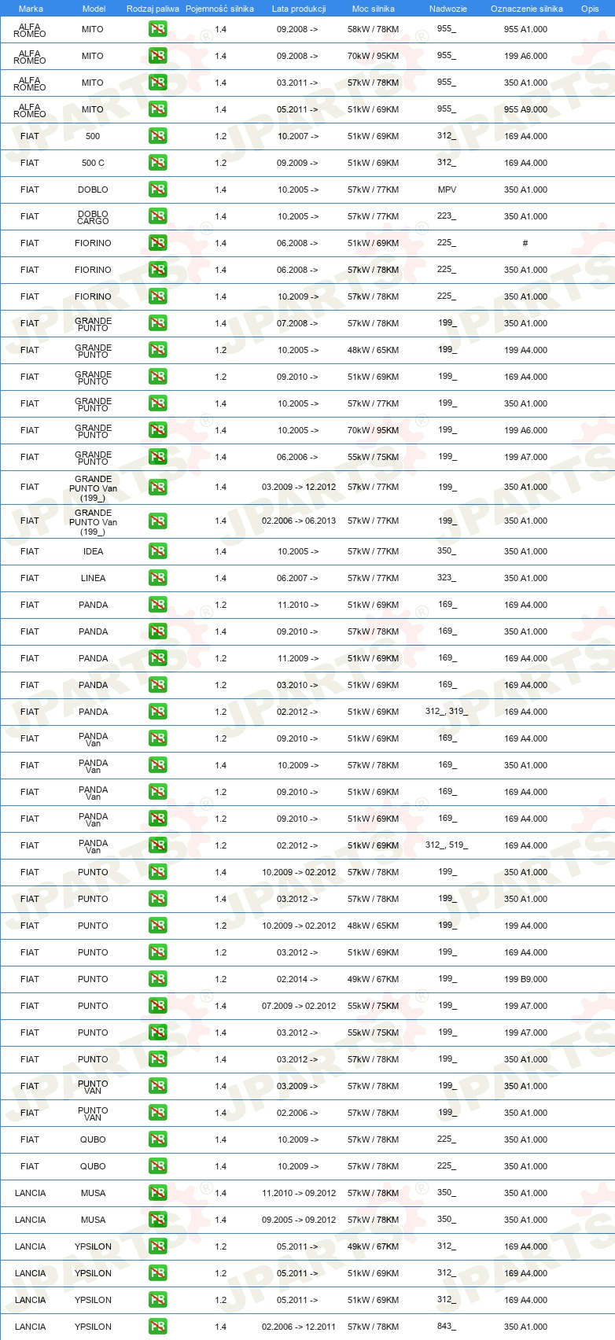615x1340 pixels.
Task: Click the Moc silnika column header
Action: click(374, 9)
